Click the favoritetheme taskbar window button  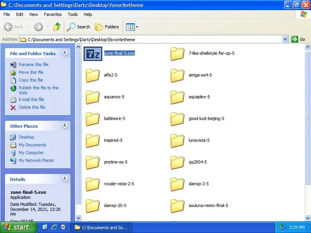101,228
